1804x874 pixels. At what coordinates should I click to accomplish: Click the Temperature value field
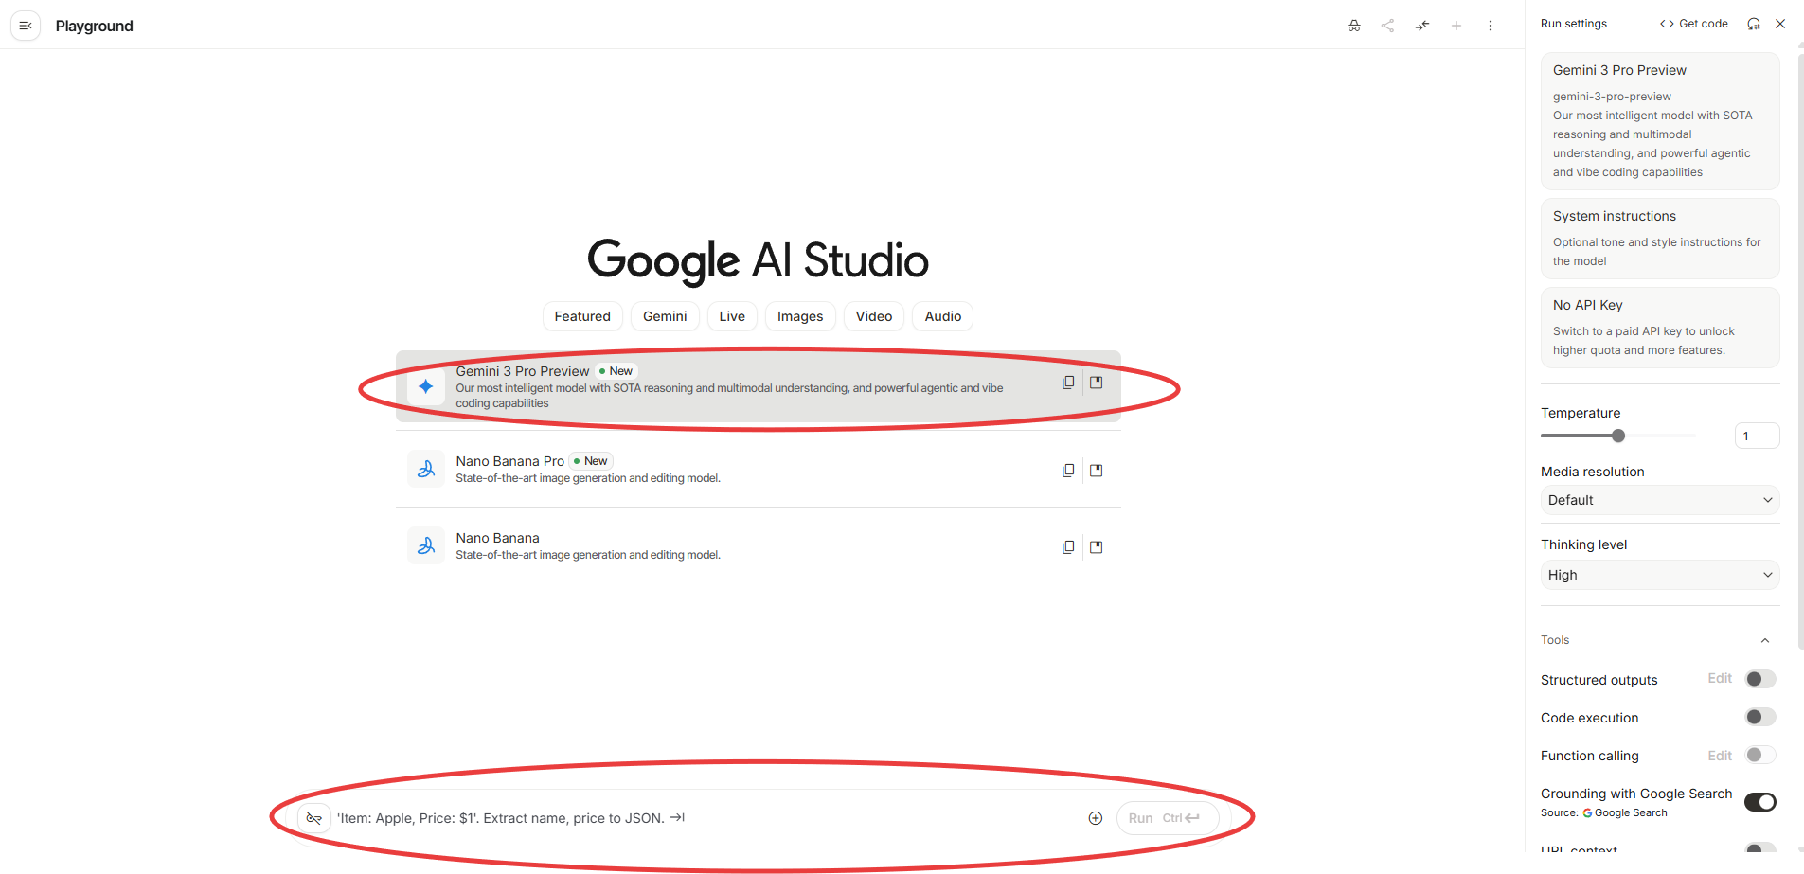[1757, 436]
